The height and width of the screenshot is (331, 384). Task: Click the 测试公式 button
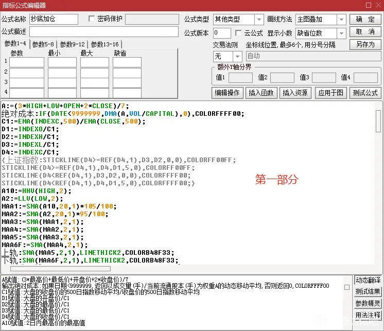click(x=365, y=93)
